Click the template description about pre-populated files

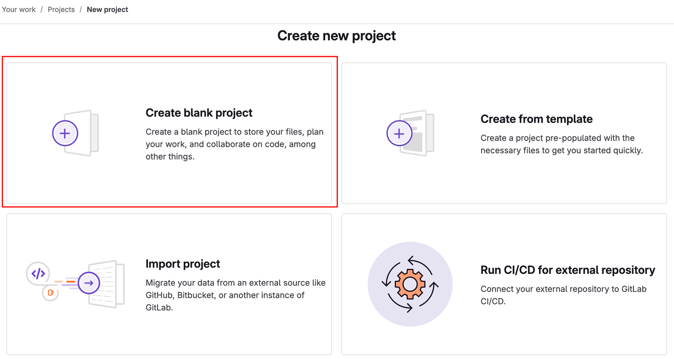(561, 144)
